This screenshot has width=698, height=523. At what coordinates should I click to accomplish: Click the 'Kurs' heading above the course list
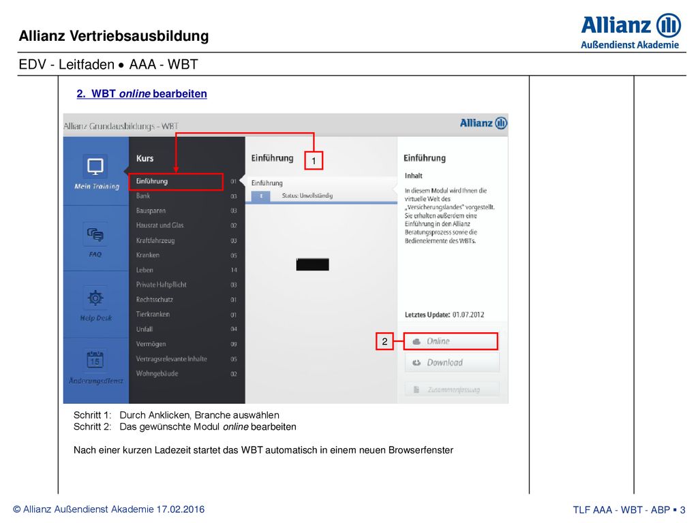pyautogui.click(x=145, y=158)
